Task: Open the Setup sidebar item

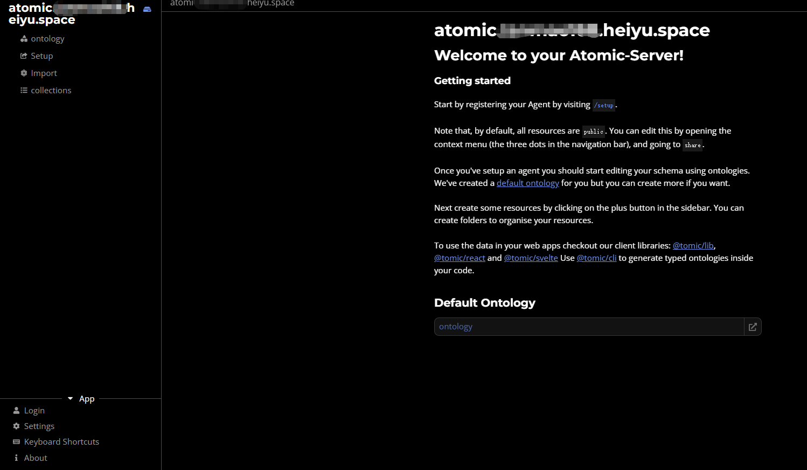Action: (x=41, y=56)
